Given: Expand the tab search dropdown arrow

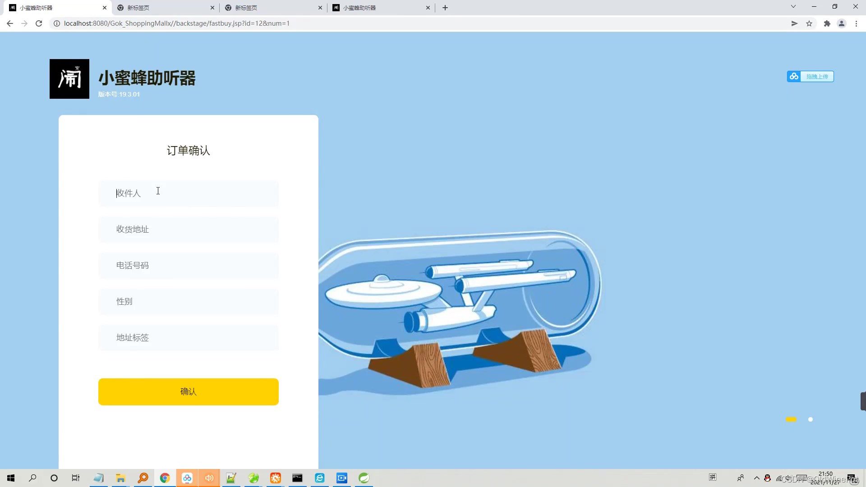Looking at the screenshot, I should [793, 6].
